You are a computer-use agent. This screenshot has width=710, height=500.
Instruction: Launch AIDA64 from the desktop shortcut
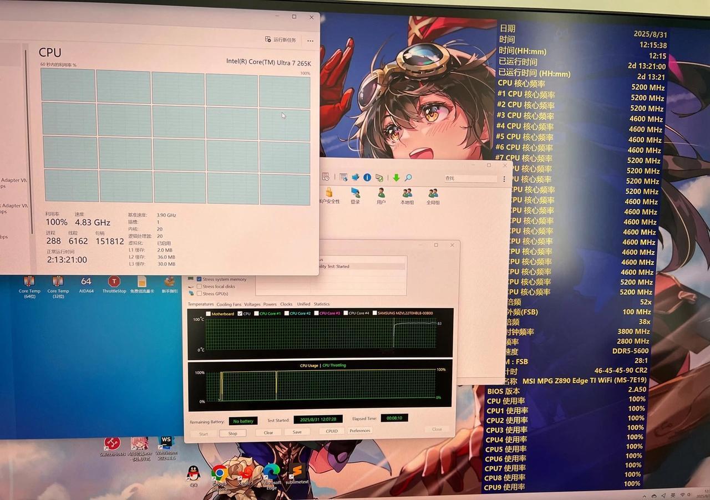point(86,285)
